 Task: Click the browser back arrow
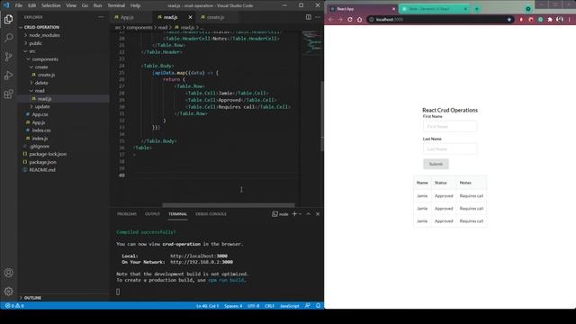pyautogui.click(x=331, y=20)
